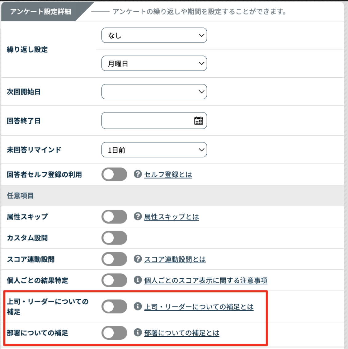Click the question mark icon beside セルフ登録とは
The height and width of the screenshot is (349, 348).
click(x=138, y=174)
